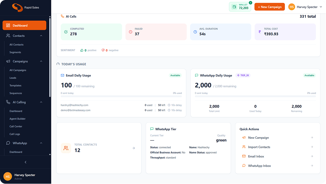Click sidebar scroll down arrow
The width and height of the screenshot is (326, 184).
[x=50, y=155]
